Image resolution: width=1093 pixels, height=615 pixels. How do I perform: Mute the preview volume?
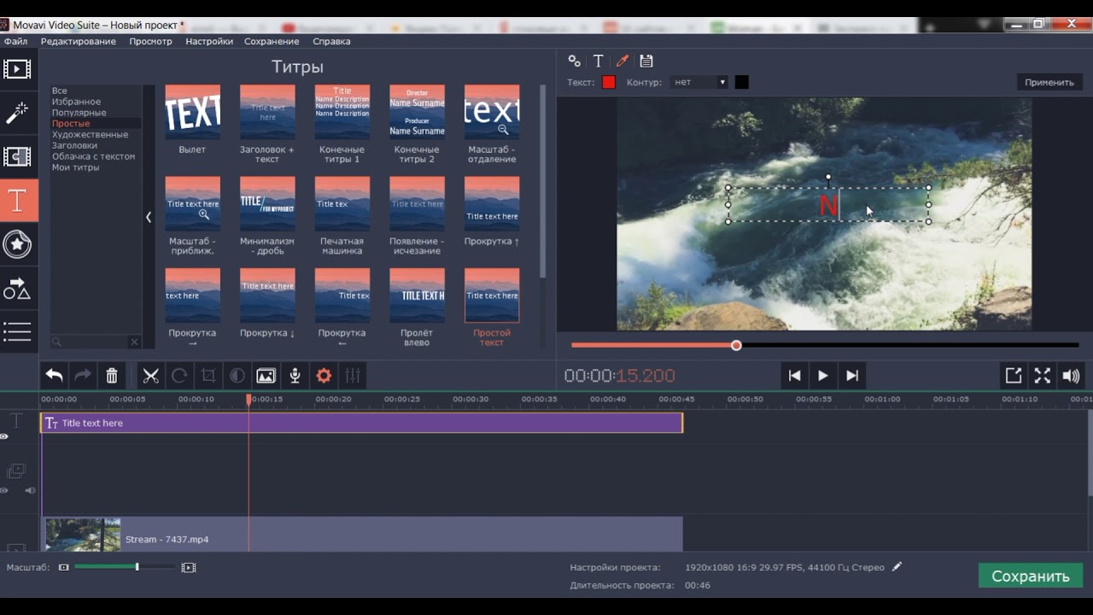pyautogui.click(x=1071, y=376)
